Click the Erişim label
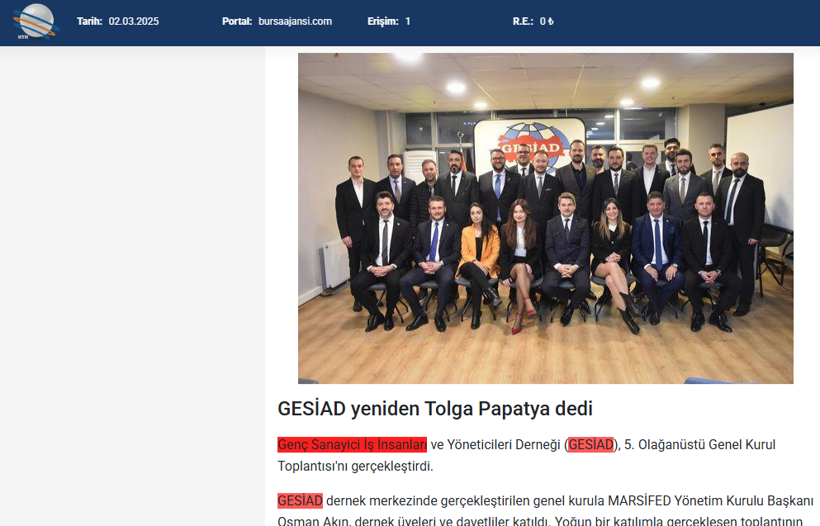 383,21
